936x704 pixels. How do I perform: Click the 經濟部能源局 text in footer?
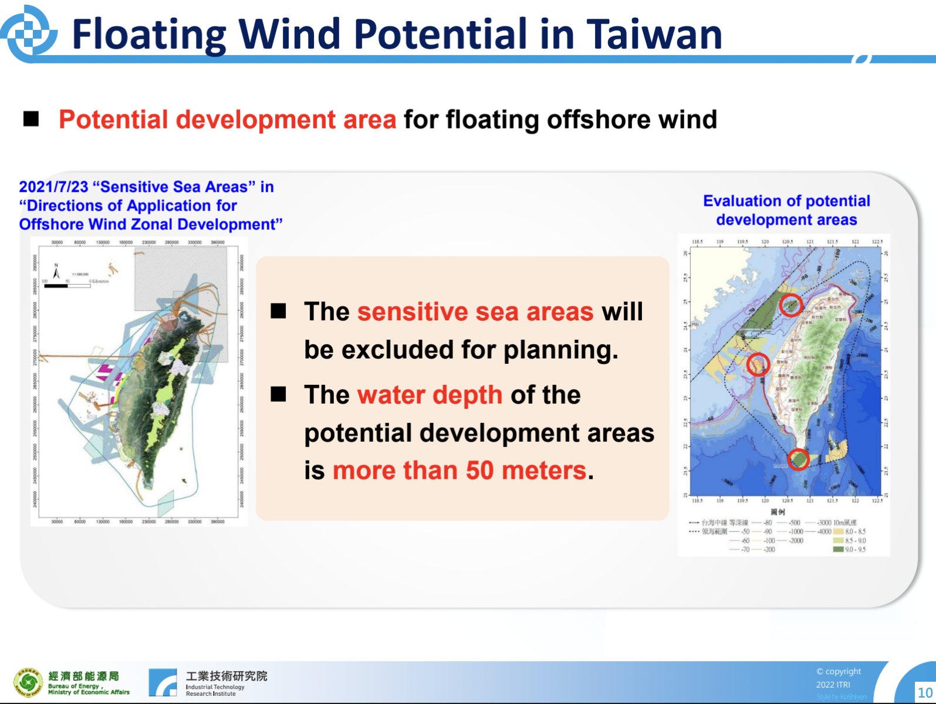click(83, 676)
